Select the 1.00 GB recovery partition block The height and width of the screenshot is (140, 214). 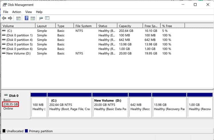(200, 105)
